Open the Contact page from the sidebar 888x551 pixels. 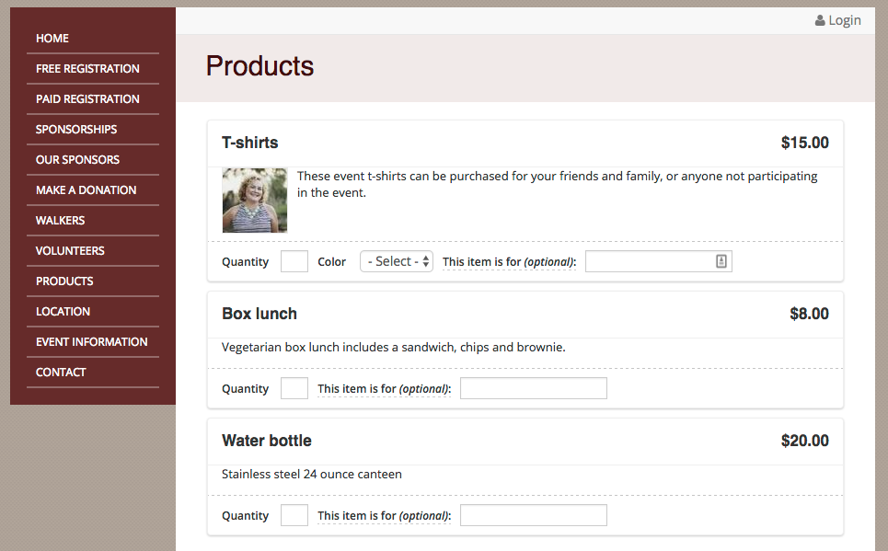point(61,373)
